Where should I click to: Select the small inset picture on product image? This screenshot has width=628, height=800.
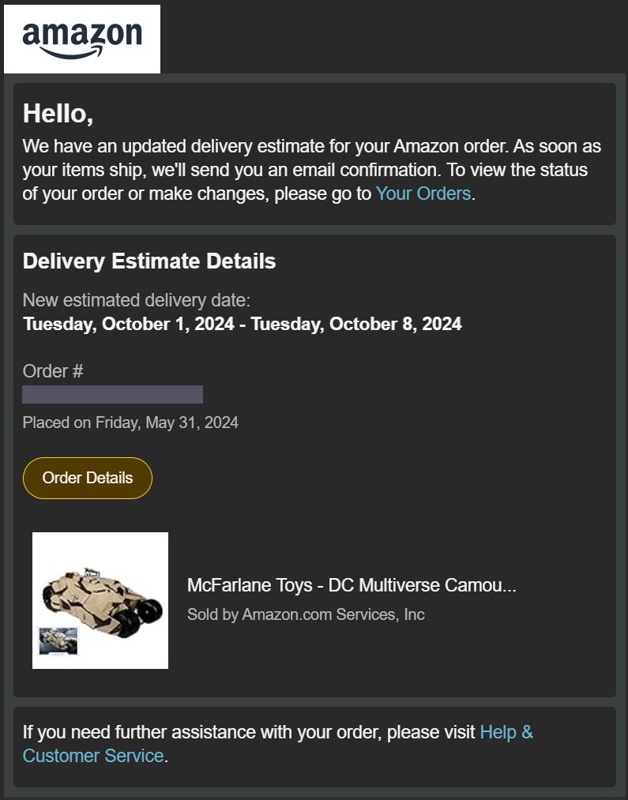tap(58, 640)
